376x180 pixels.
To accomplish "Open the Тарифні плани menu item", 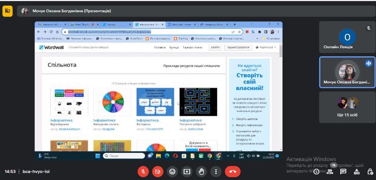I will point(192,47).
